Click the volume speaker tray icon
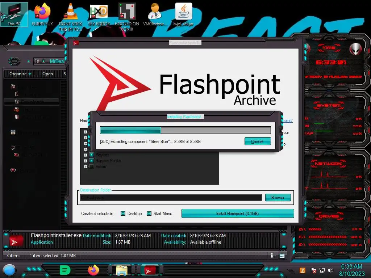Screen dimensions: 371x278 click(331, 270)
